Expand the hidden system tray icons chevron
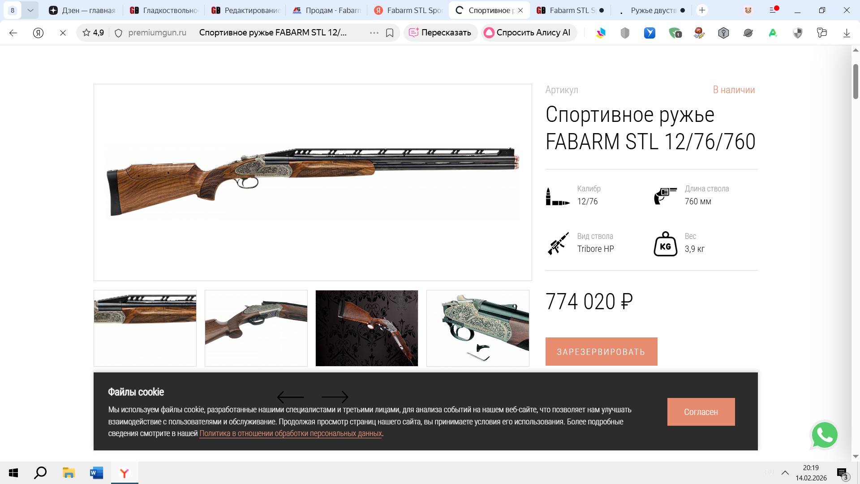This screenshot has height=484, width=860. pyautogui.click(x=785, y=473)
